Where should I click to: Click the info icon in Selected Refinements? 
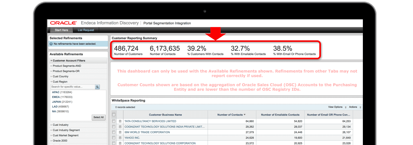pyautogui.click(x=51, y=44)
